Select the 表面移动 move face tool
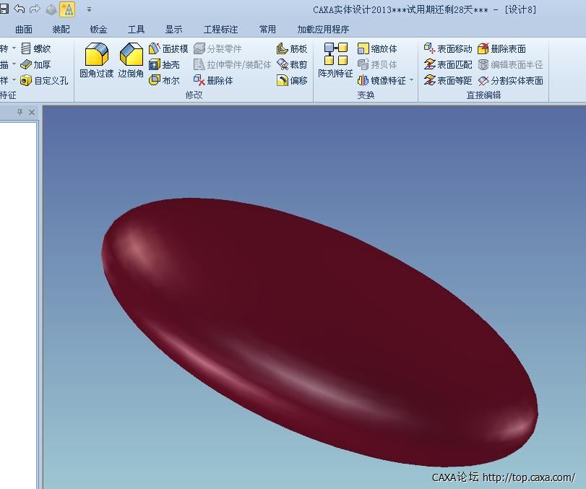 click(x=448, y=48)
